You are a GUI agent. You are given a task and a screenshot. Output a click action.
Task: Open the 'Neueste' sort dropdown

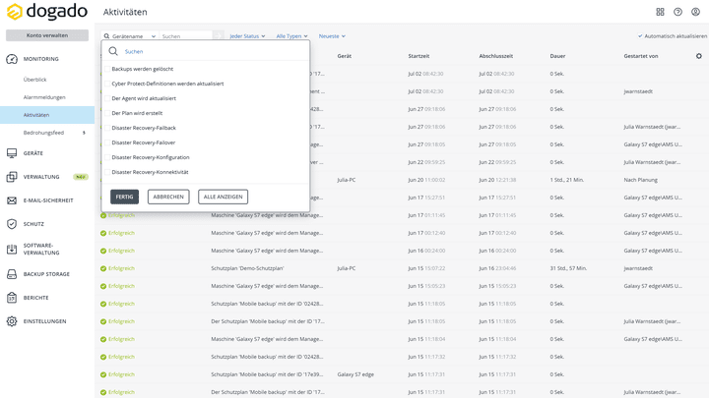(332, 36)
